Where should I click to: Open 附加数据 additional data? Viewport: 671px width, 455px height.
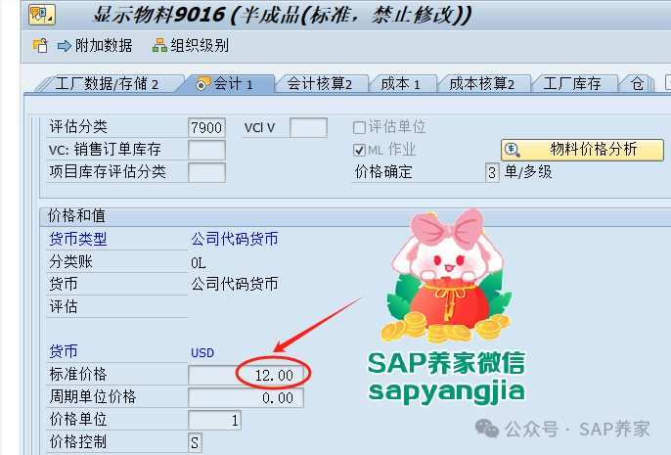(95, 45)
